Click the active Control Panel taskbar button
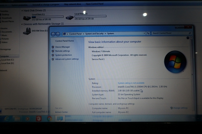202x134 pixels. (60, 119)
